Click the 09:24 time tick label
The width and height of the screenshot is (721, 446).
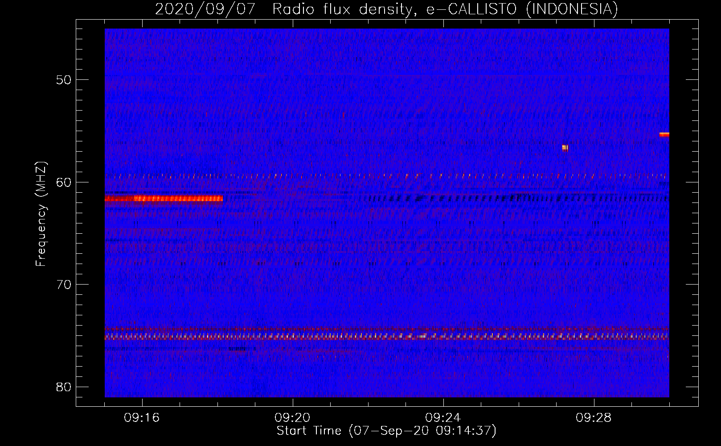443,417
